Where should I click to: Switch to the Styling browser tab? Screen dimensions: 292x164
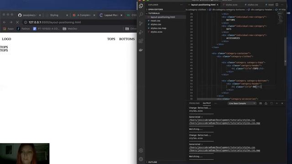[54, 15]
